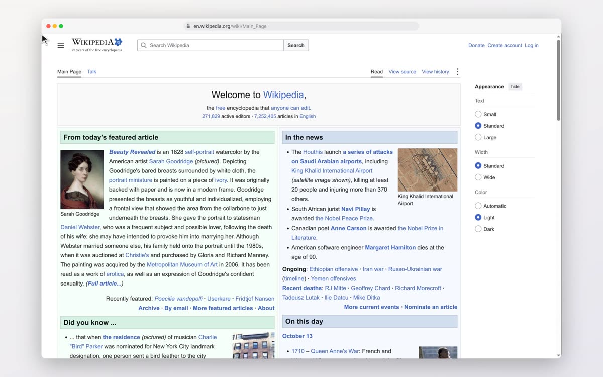The width and height of the screenshot is (603, 377).
Task: Click Nominate an article link
Action: tap(431, 307)
